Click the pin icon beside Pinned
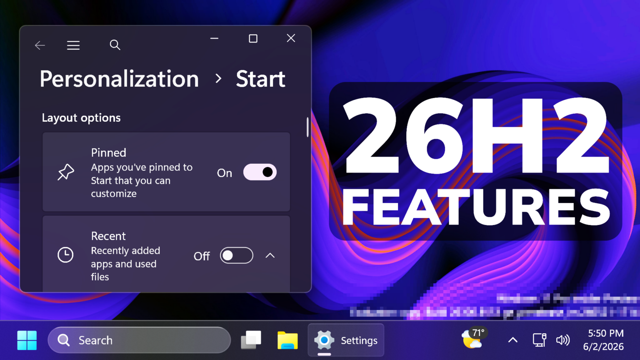The height and width of the screenshot is (360, 640). click(x=66, y=172)
